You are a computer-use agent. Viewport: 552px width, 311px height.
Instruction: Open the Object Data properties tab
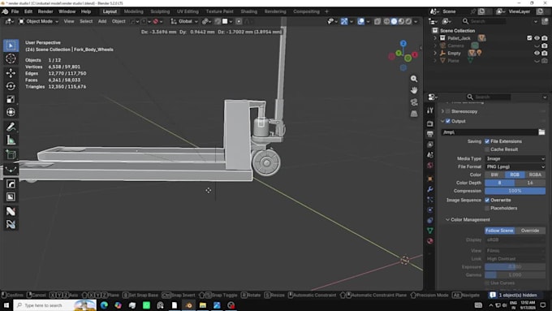pyautogui.click(x=430, y=231)
